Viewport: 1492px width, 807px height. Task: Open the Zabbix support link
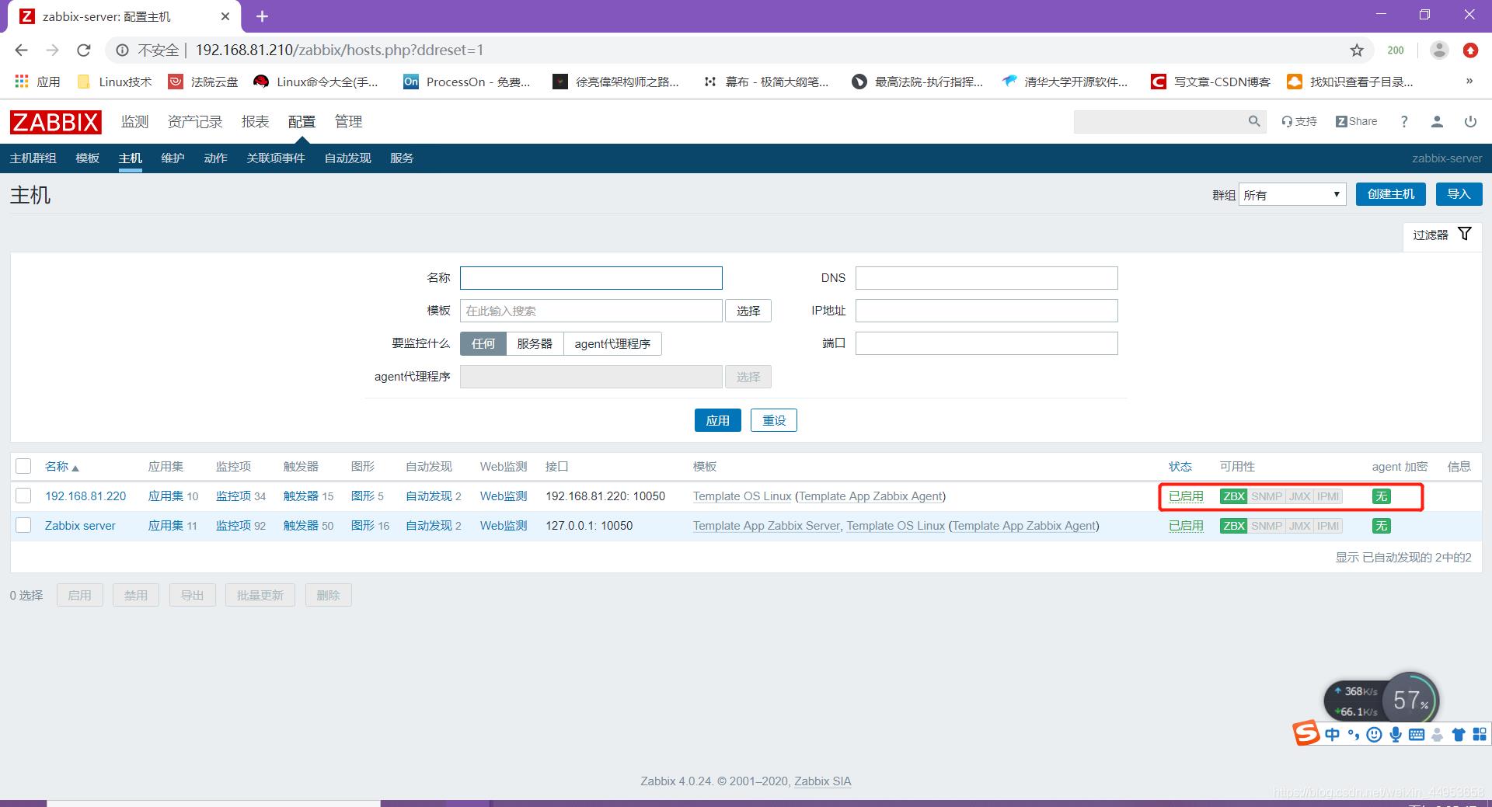click(x=1299, y=121)
